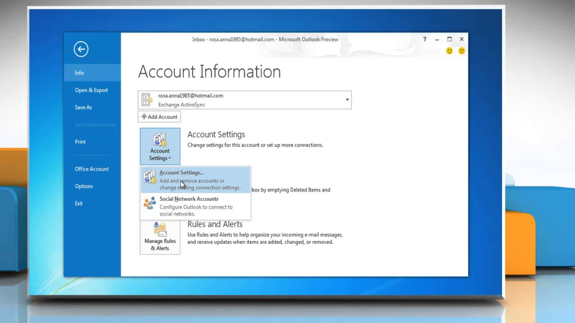Viewport: 575px width, 323px height.
Task: Minimize the Outlook window
Action: point(437,39)
